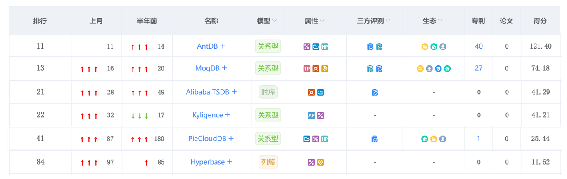The width and height of the screenshot is (567, 179).
Task: Open Alibaba TSDB's clipboard evaluation icon
Action: click(375, 93)
